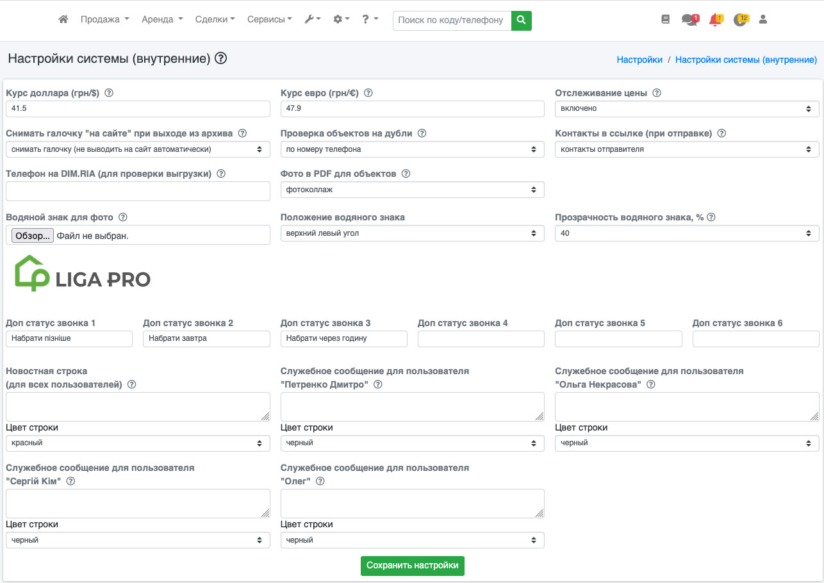This screenshot has height=583, width=824.
Task: Open the gear settings menu
Action: click(x=341, y=19)
